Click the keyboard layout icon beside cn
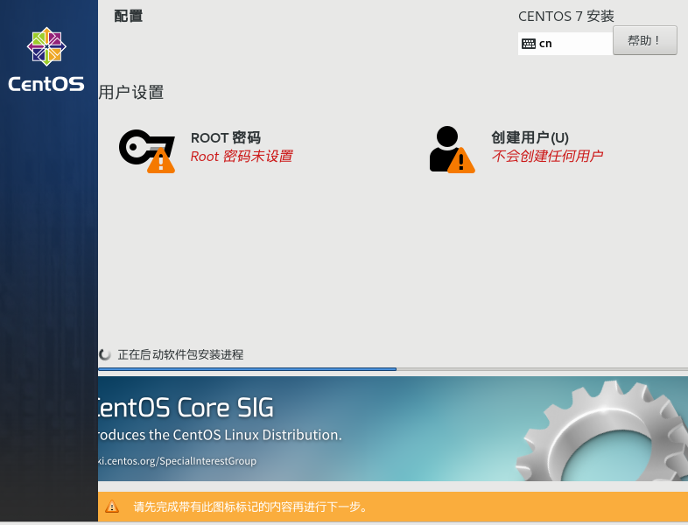Screen dimensions: 688x525 [529, 44]
